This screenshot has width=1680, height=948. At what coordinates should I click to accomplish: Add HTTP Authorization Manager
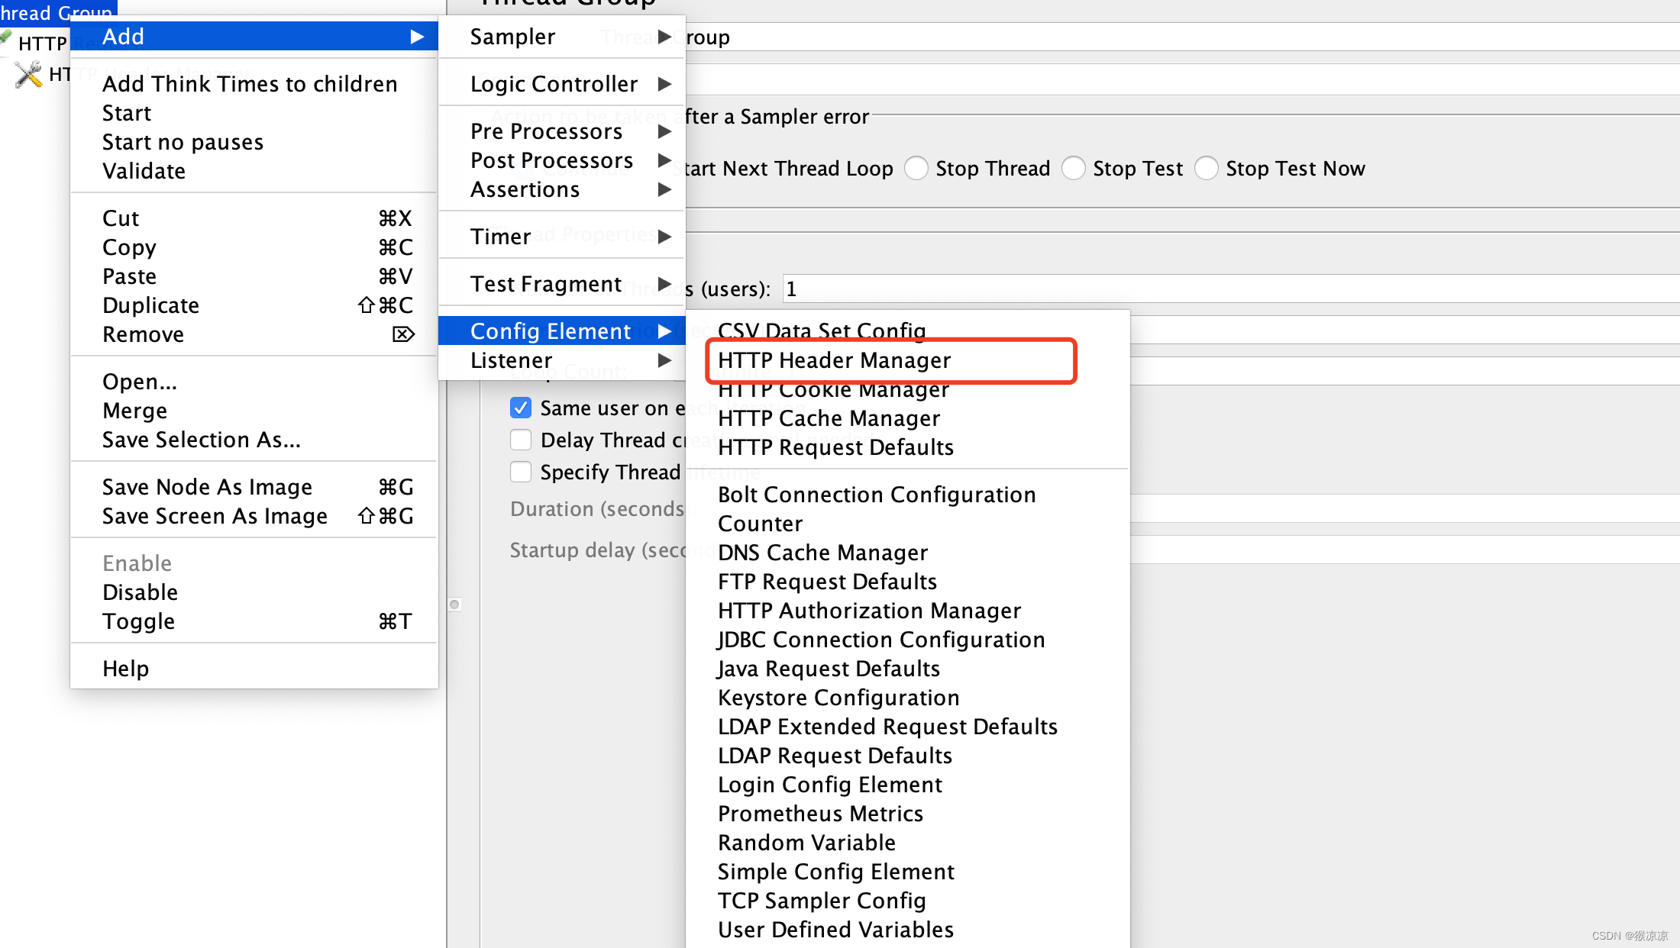[x=908, y=611]
